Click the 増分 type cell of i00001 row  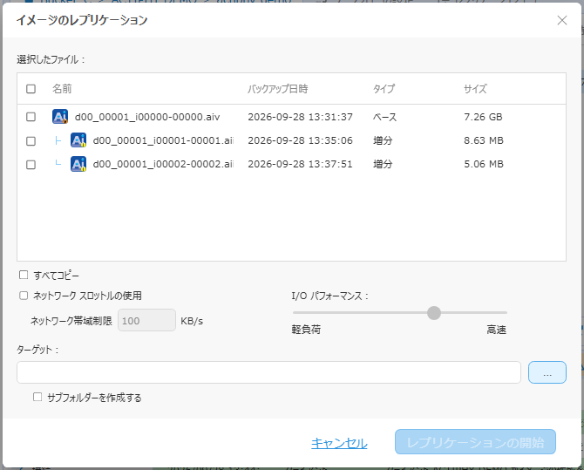point(383,140)
